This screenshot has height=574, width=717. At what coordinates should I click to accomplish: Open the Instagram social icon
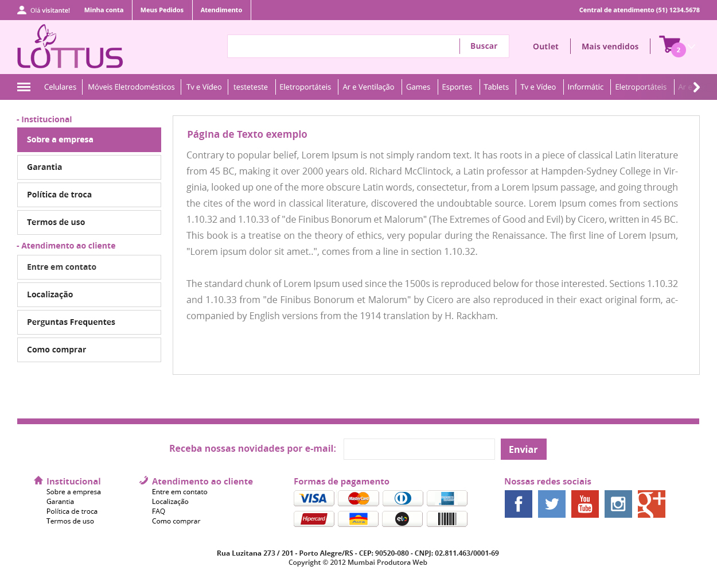618,504
